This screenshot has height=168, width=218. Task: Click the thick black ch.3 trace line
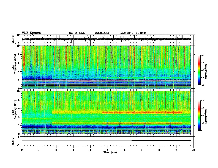(161, 141)
